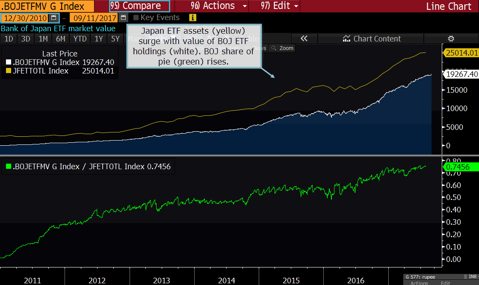Click the Line Chart label

tap(449, 6)
